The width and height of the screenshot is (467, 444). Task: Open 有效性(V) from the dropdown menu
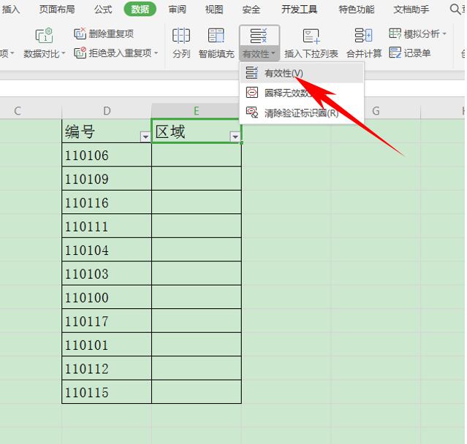click(302, 73)
